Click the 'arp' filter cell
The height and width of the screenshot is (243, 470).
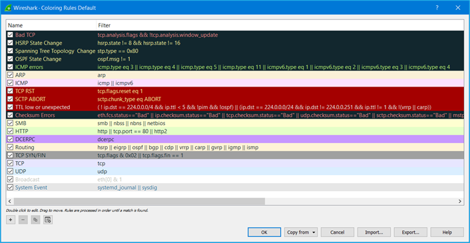pos(102,75)
